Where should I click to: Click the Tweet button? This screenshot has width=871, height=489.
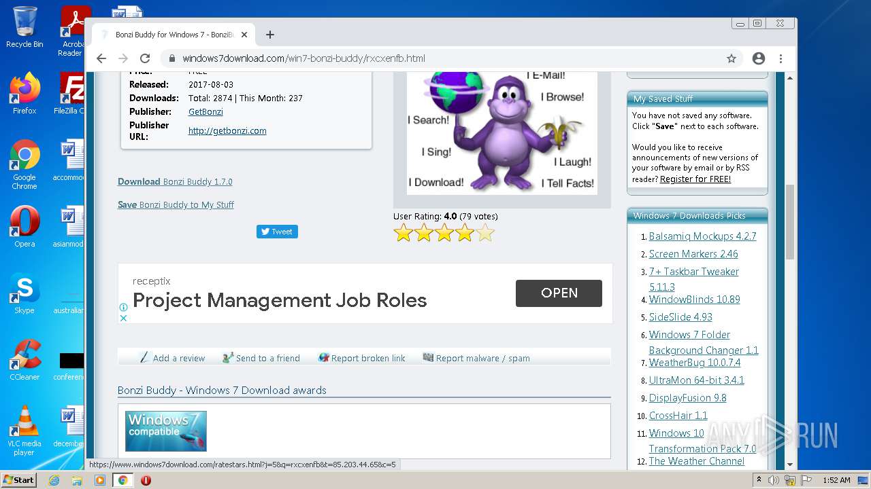(x=277, y=232)
